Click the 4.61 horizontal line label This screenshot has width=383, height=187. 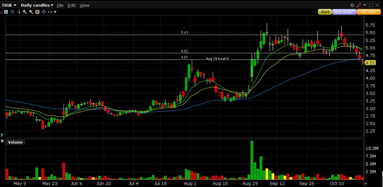pos(184,57)
